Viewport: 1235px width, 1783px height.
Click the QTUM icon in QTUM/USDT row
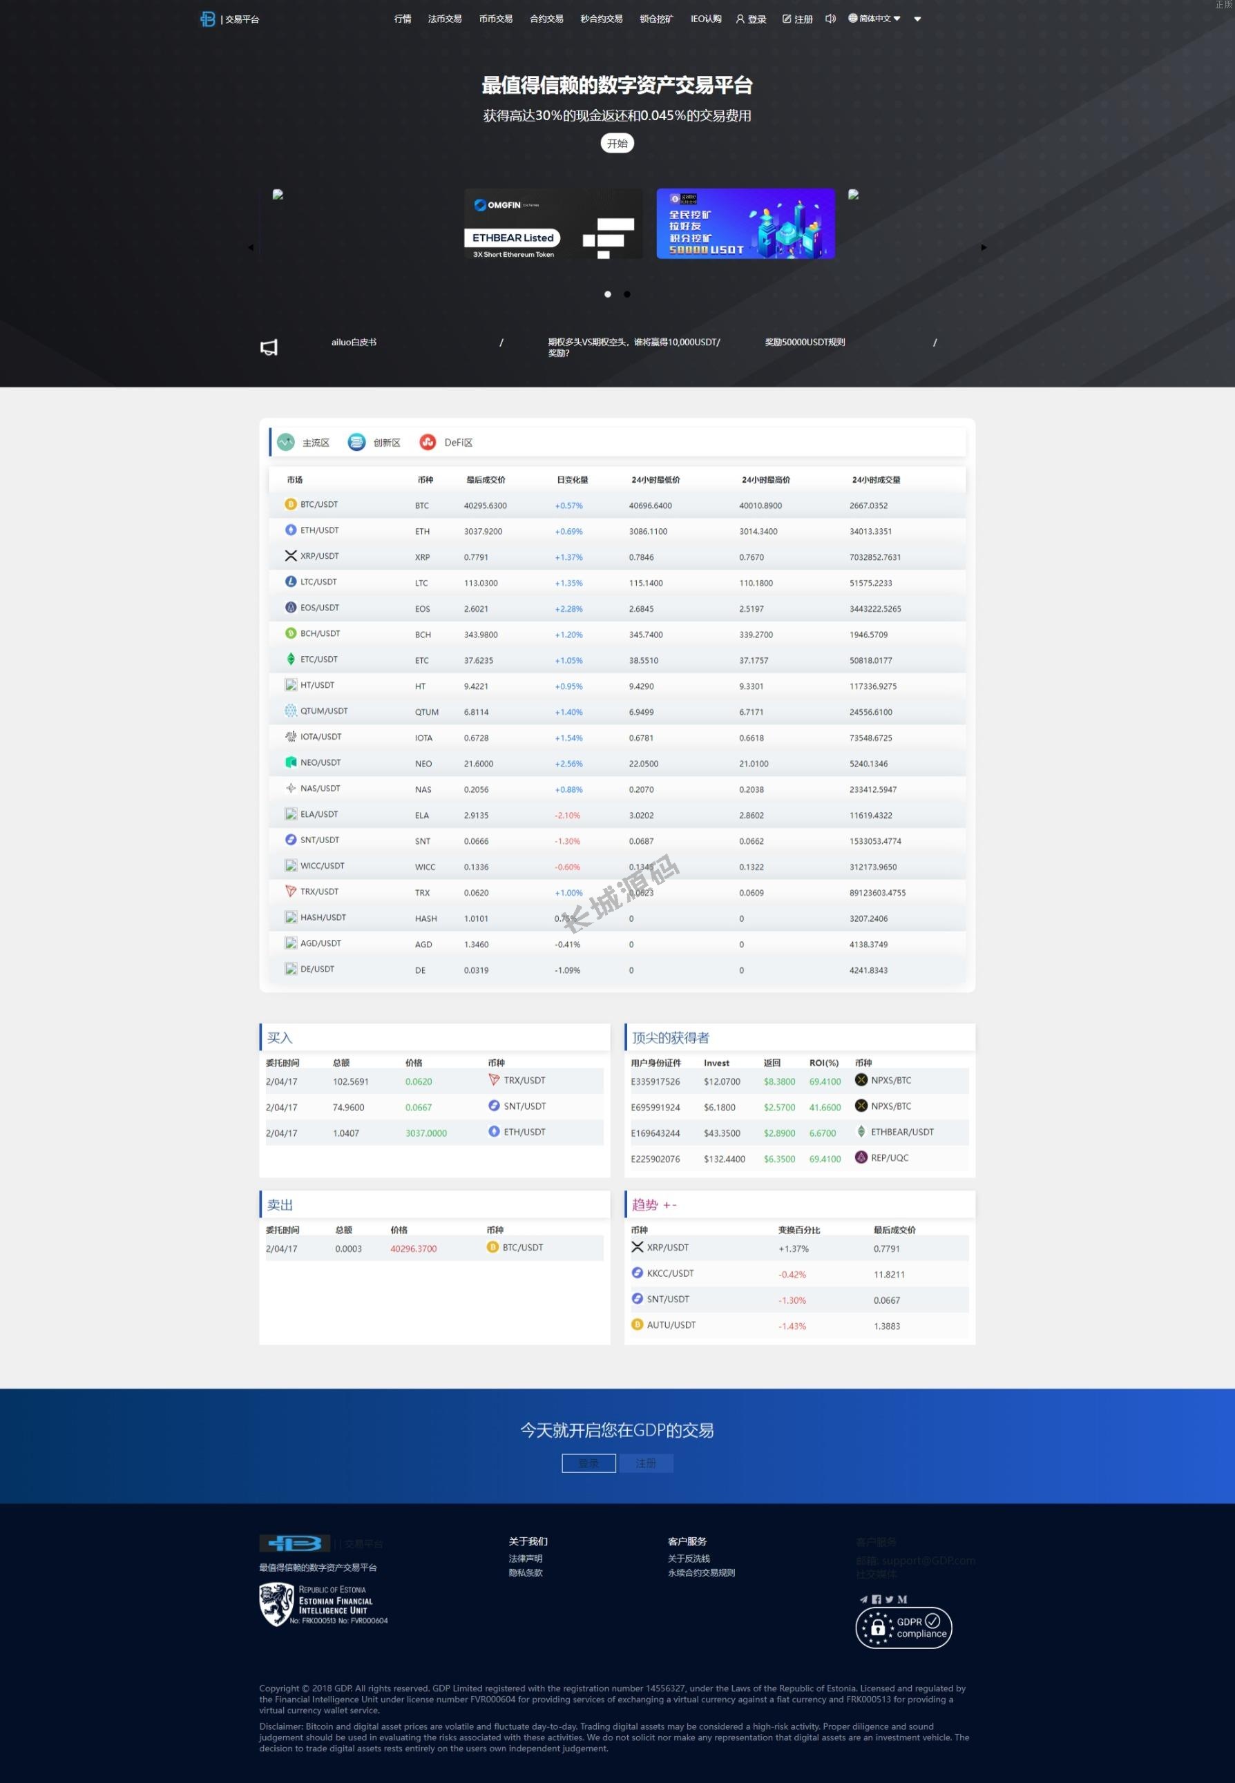coord(291,710)
